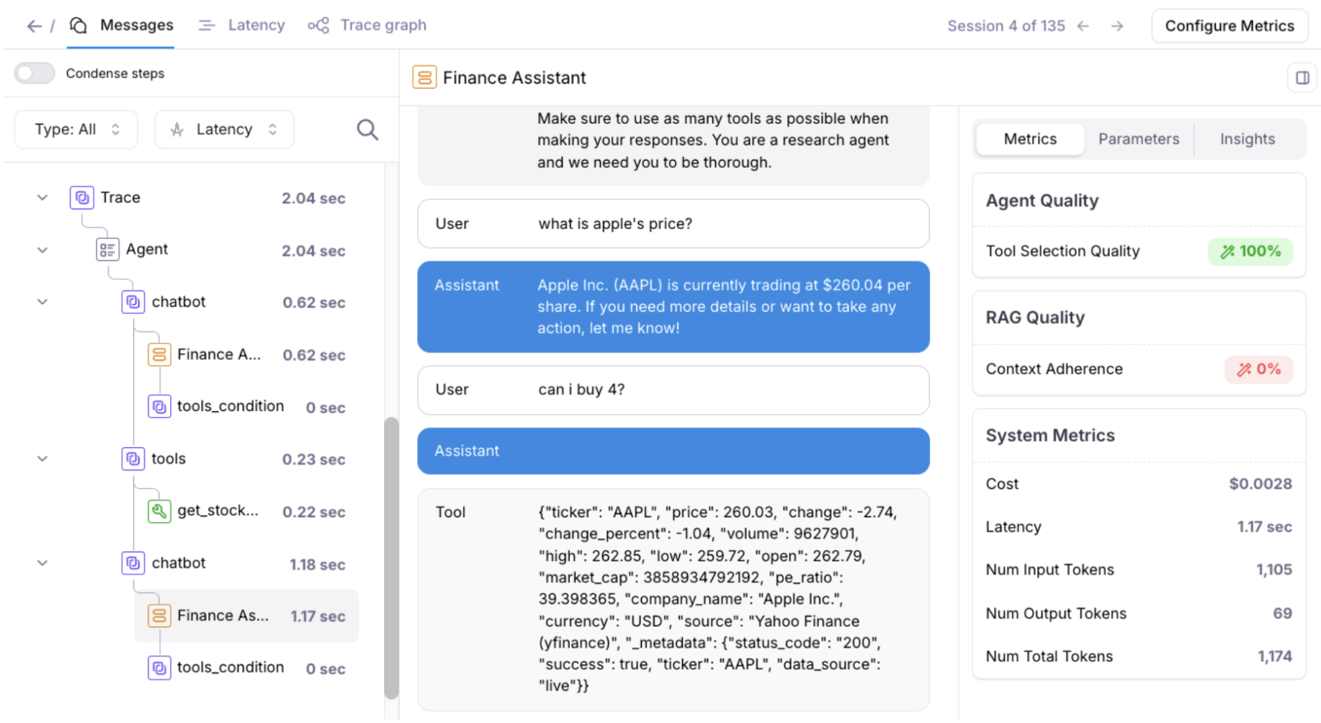Open search in the trace panel
This screenshot has height=723, width=1321.
click(x=367, y=130)
